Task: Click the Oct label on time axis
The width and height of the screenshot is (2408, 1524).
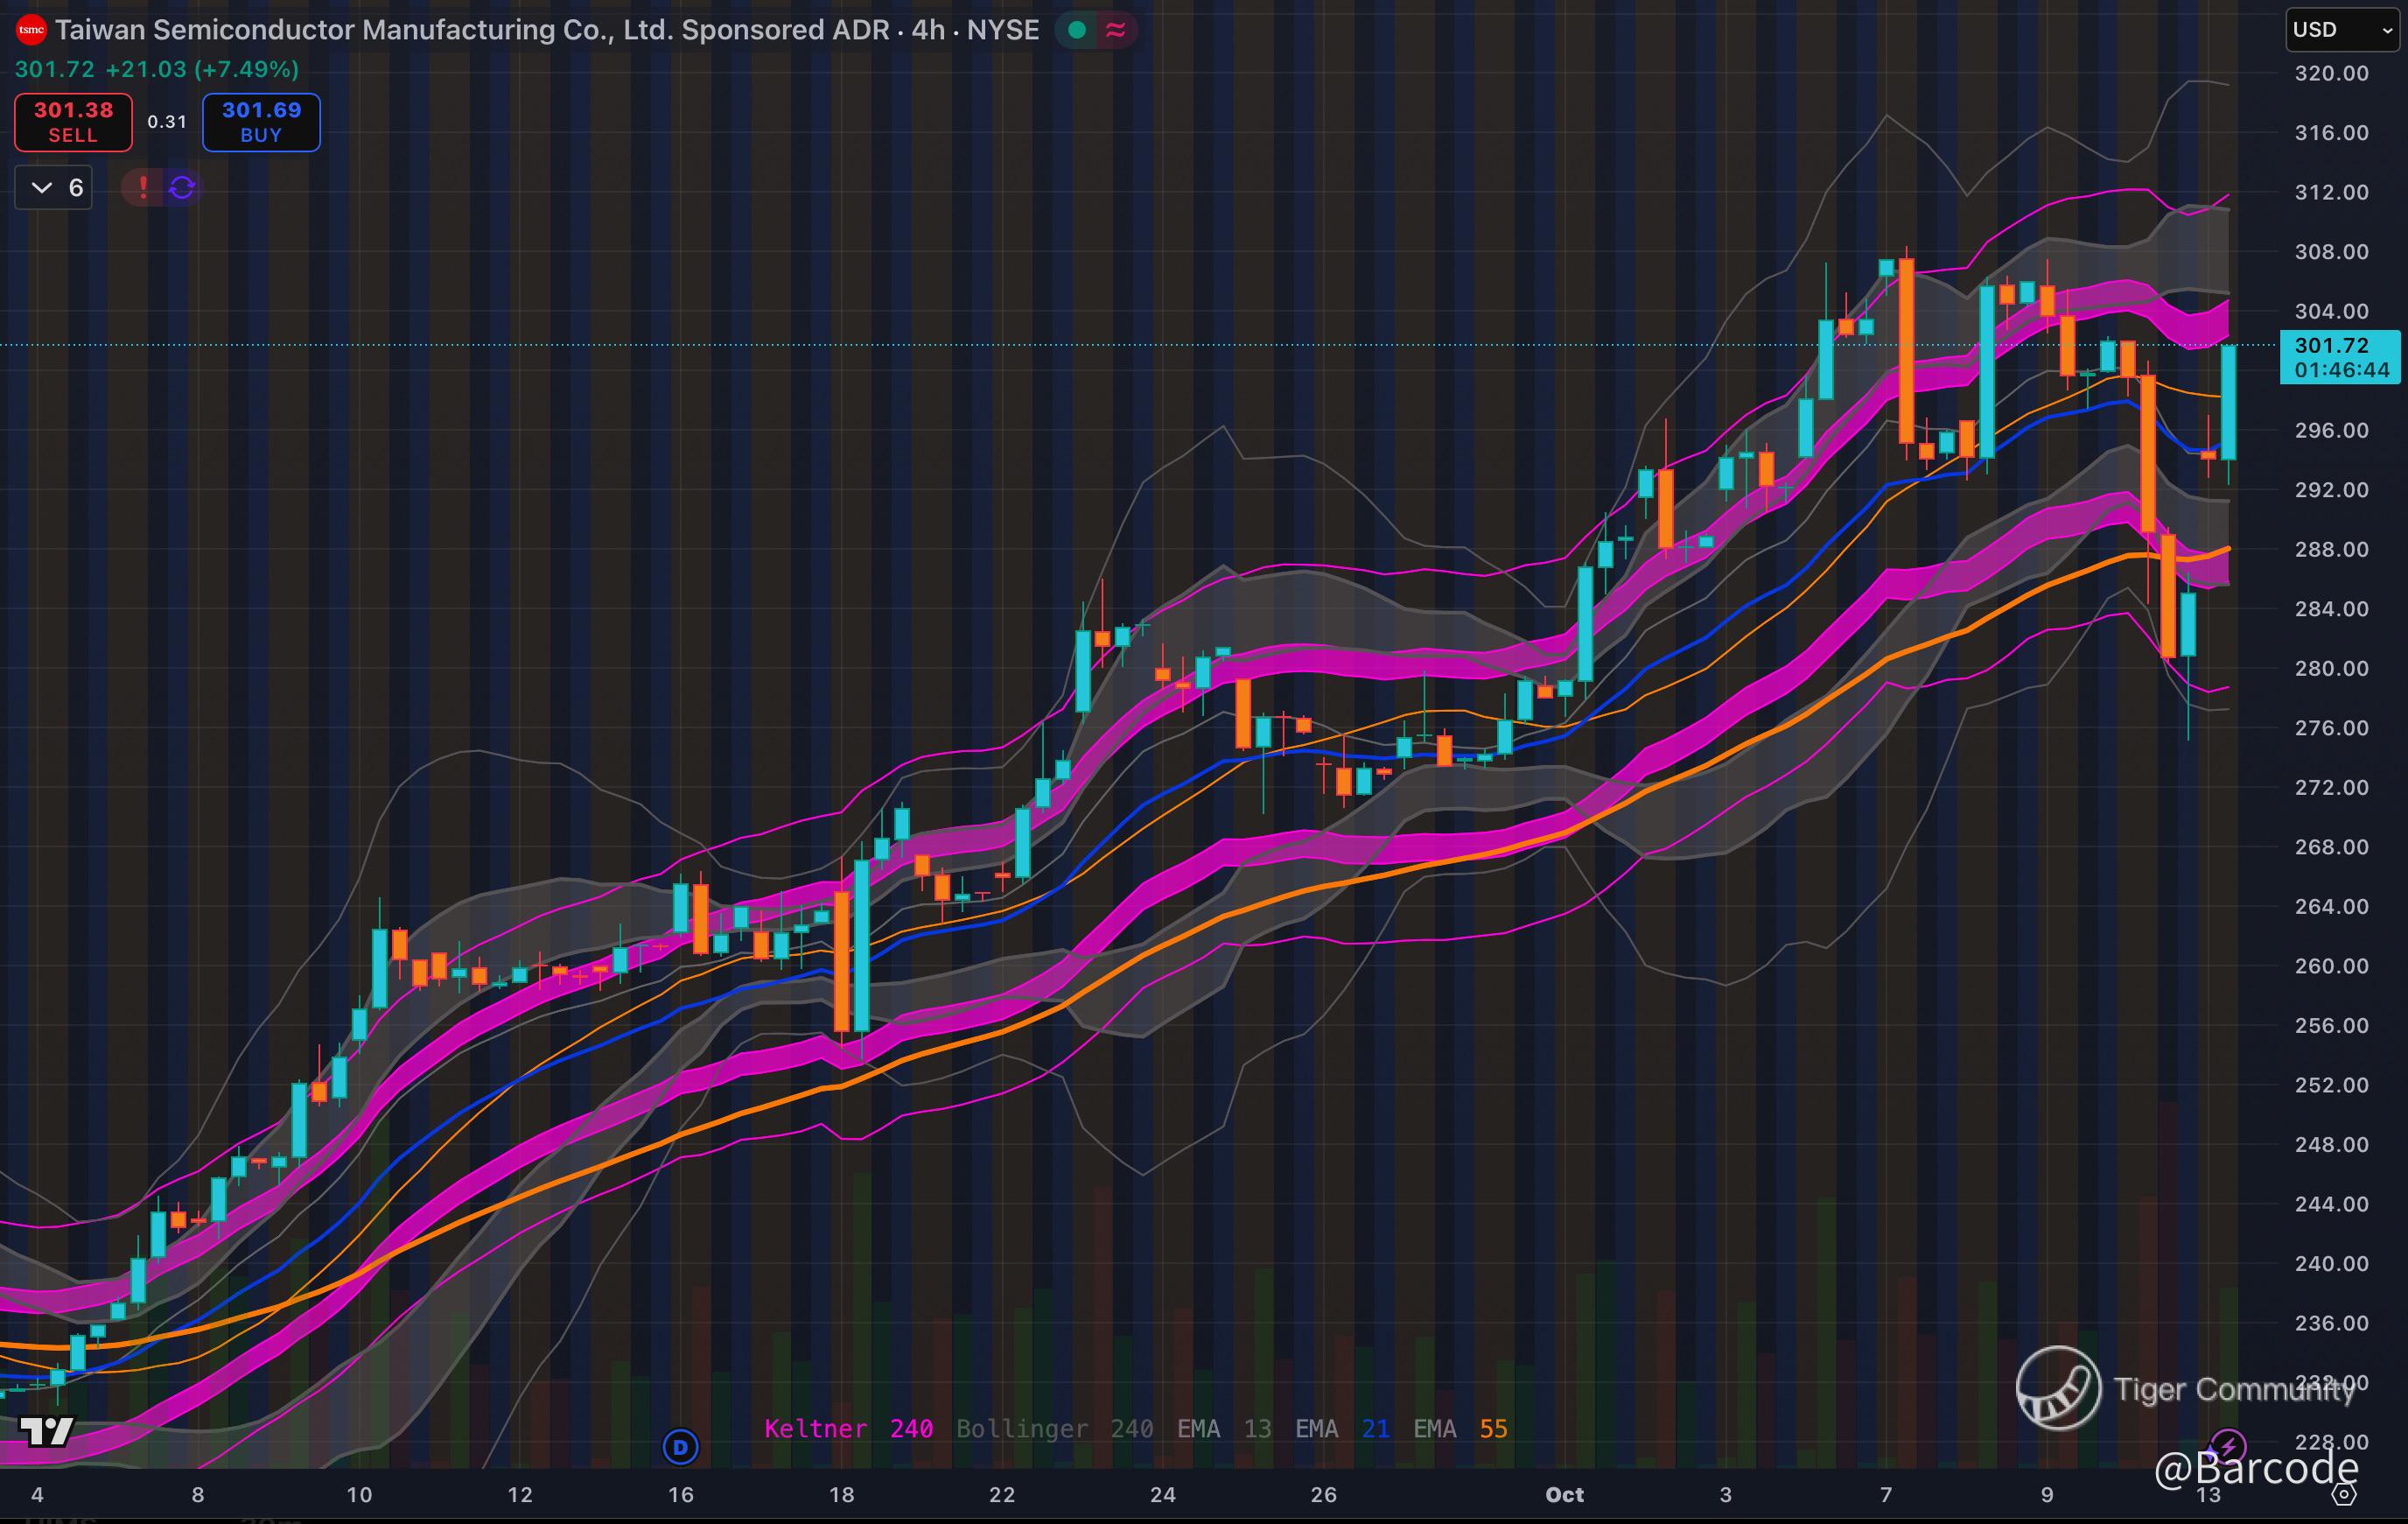Action: point(1564,1494)
